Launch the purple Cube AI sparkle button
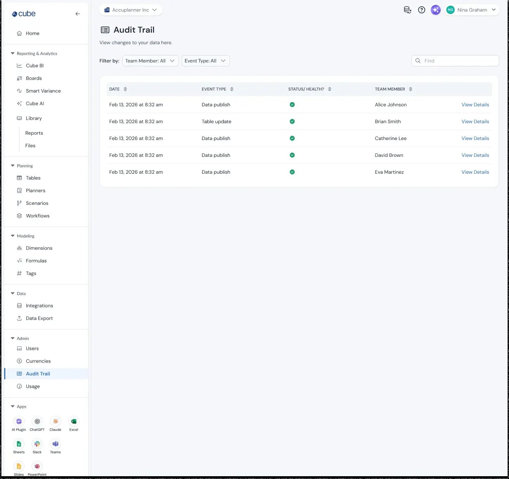This screenshot has width=509, height=479. point(436,10)
